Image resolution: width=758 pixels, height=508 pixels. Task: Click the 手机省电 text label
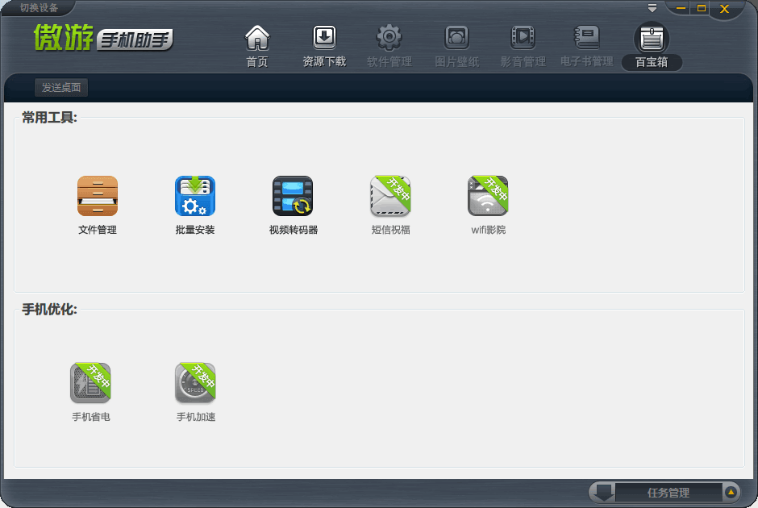[x=91, y=417]
